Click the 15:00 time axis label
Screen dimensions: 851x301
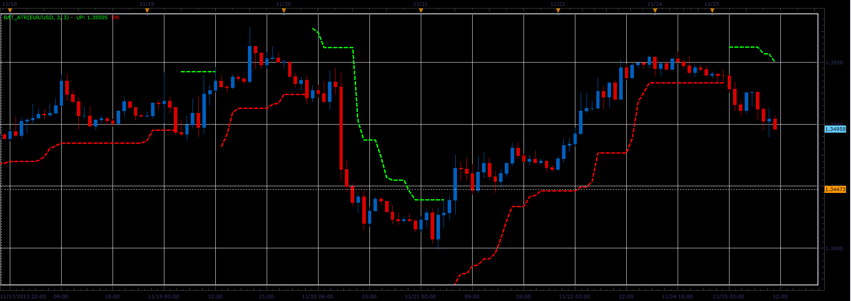pos(369,297)
